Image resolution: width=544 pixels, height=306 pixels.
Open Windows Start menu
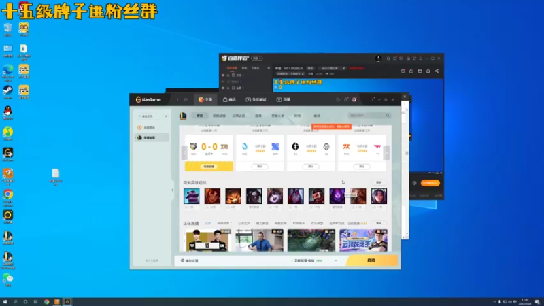[5, 302]
